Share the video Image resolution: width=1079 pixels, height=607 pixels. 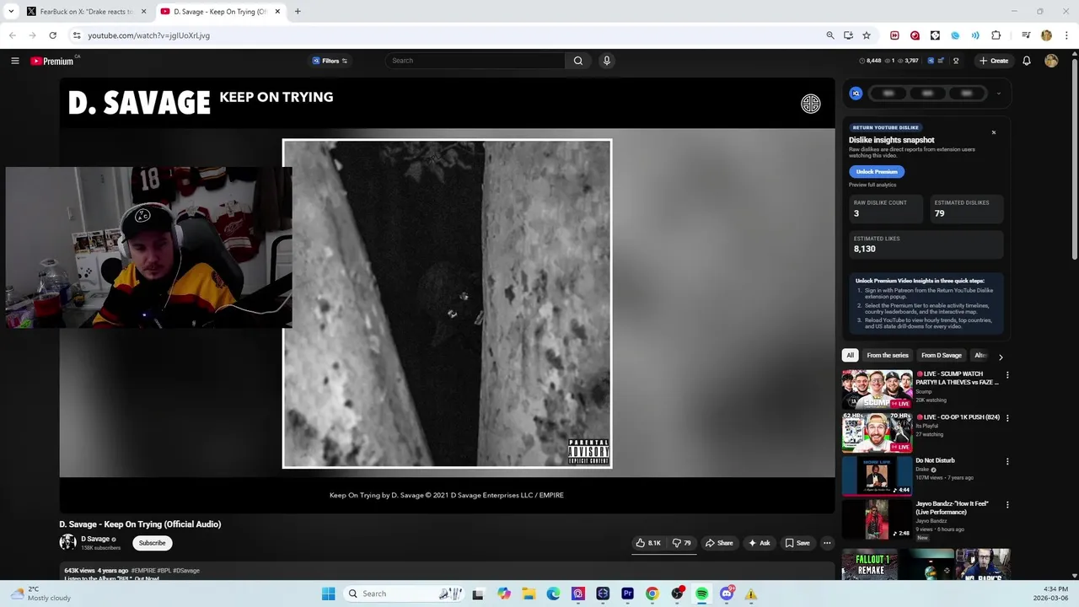pyautogui.click(x=719, y=543)
